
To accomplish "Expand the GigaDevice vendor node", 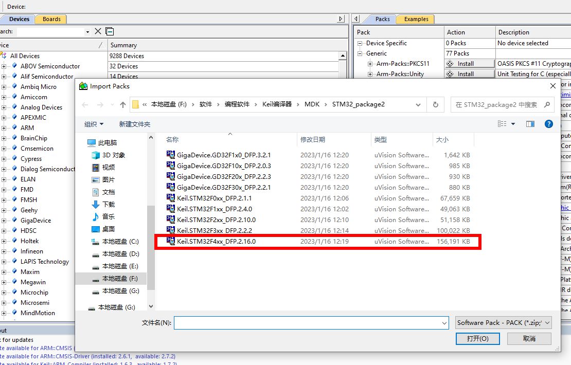I will click(x=4, y=221).
